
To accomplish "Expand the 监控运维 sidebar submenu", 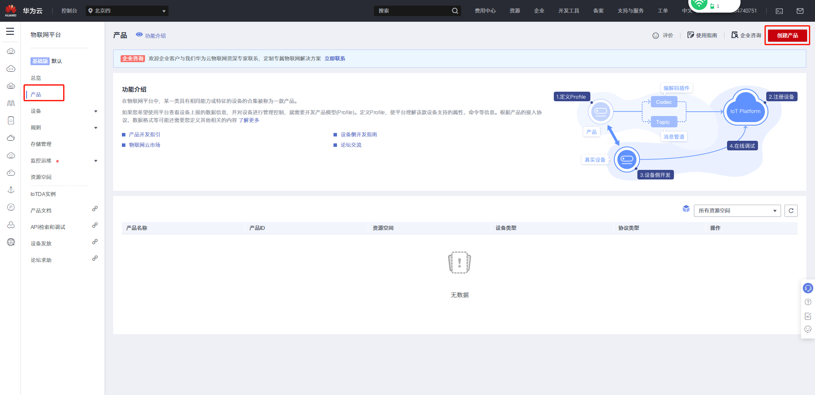I will click(x=96, y=161).
